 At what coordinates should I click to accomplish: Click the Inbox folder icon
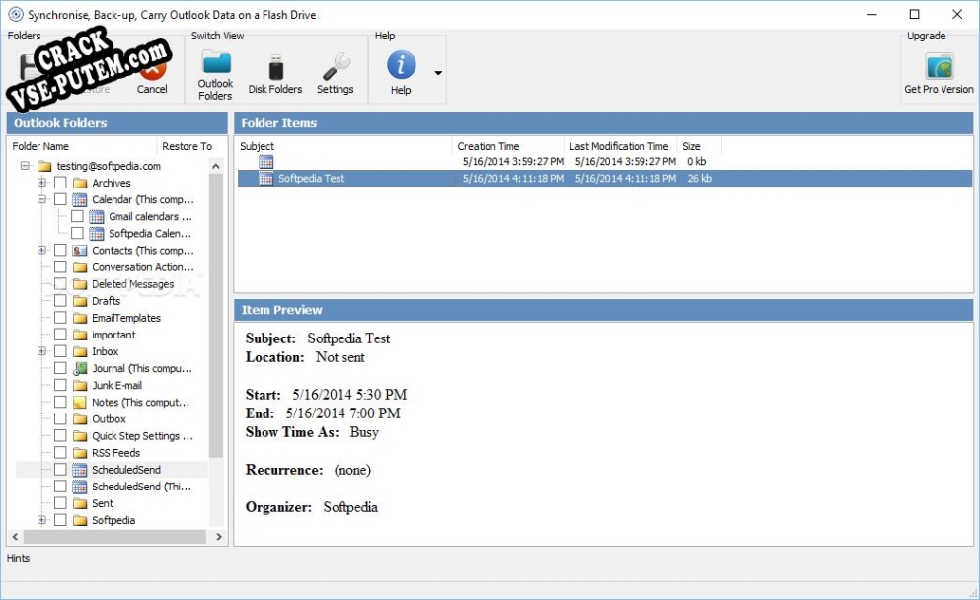click(x=80, y=351)
